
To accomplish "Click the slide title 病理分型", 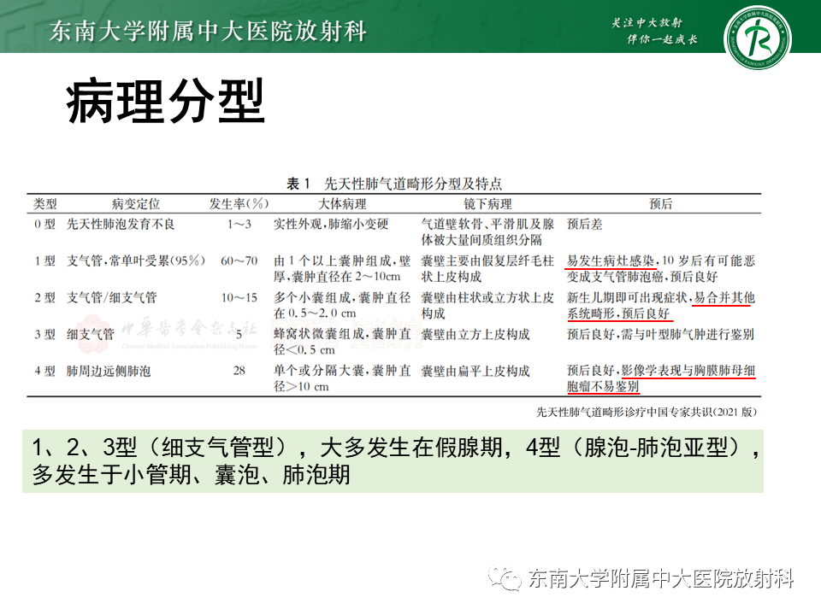I will pyautogui.click(x=165, y=102).
